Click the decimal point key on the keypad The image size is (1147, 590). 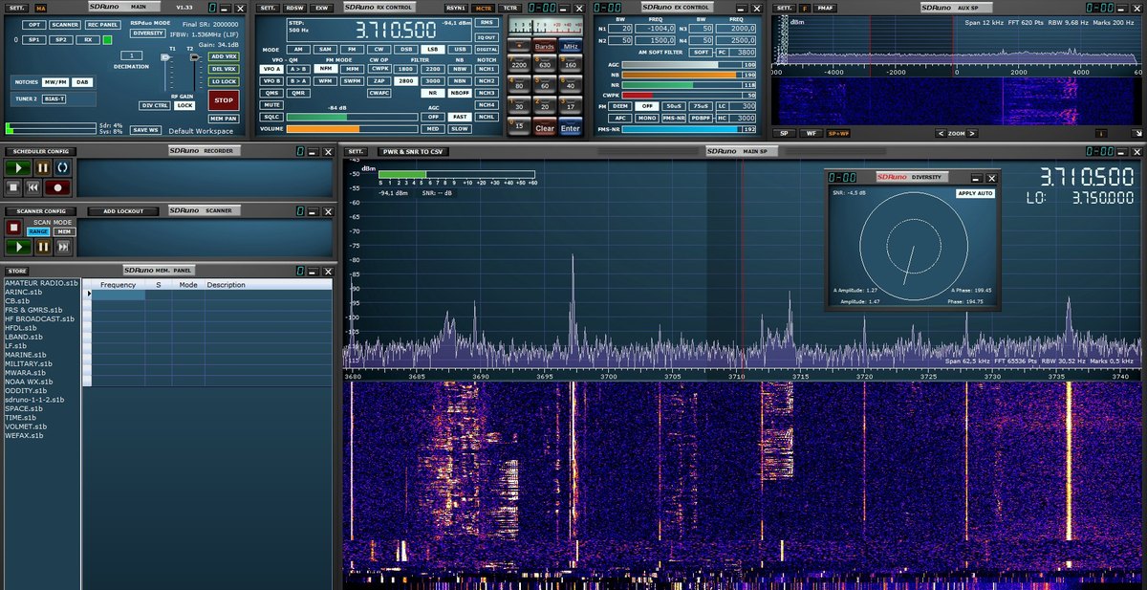(519, 46)
